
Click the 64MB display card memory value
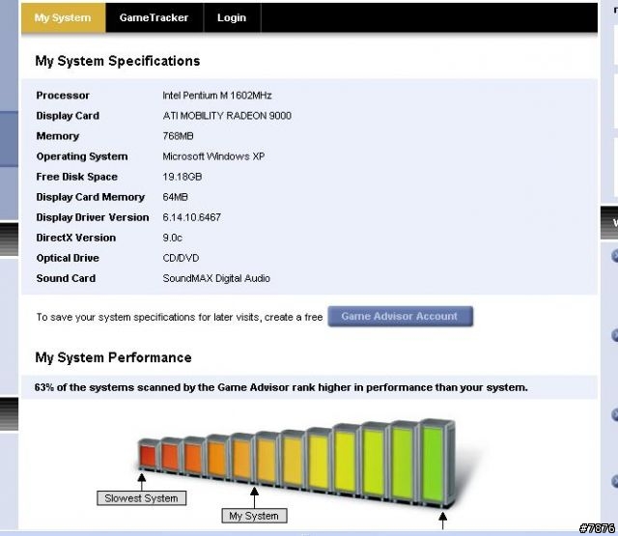coord(176,197)
